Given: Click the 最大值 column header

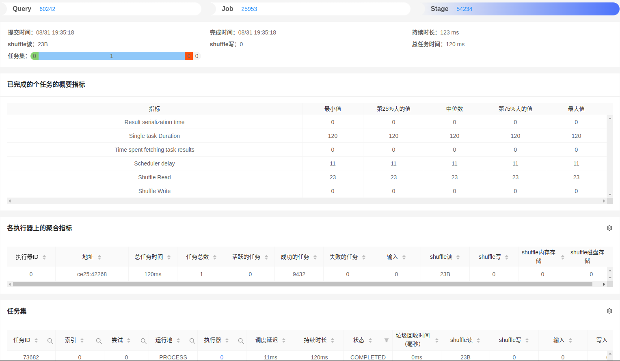Looking at the screenshot, I should click(x=576, y=109).
